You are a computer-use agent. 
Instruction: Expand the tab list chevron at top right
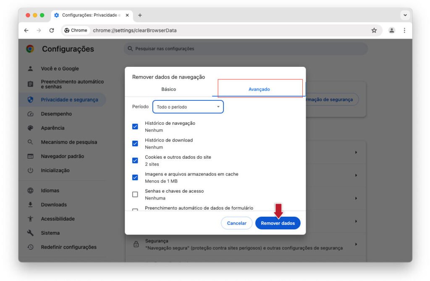[x=405, y=15]
